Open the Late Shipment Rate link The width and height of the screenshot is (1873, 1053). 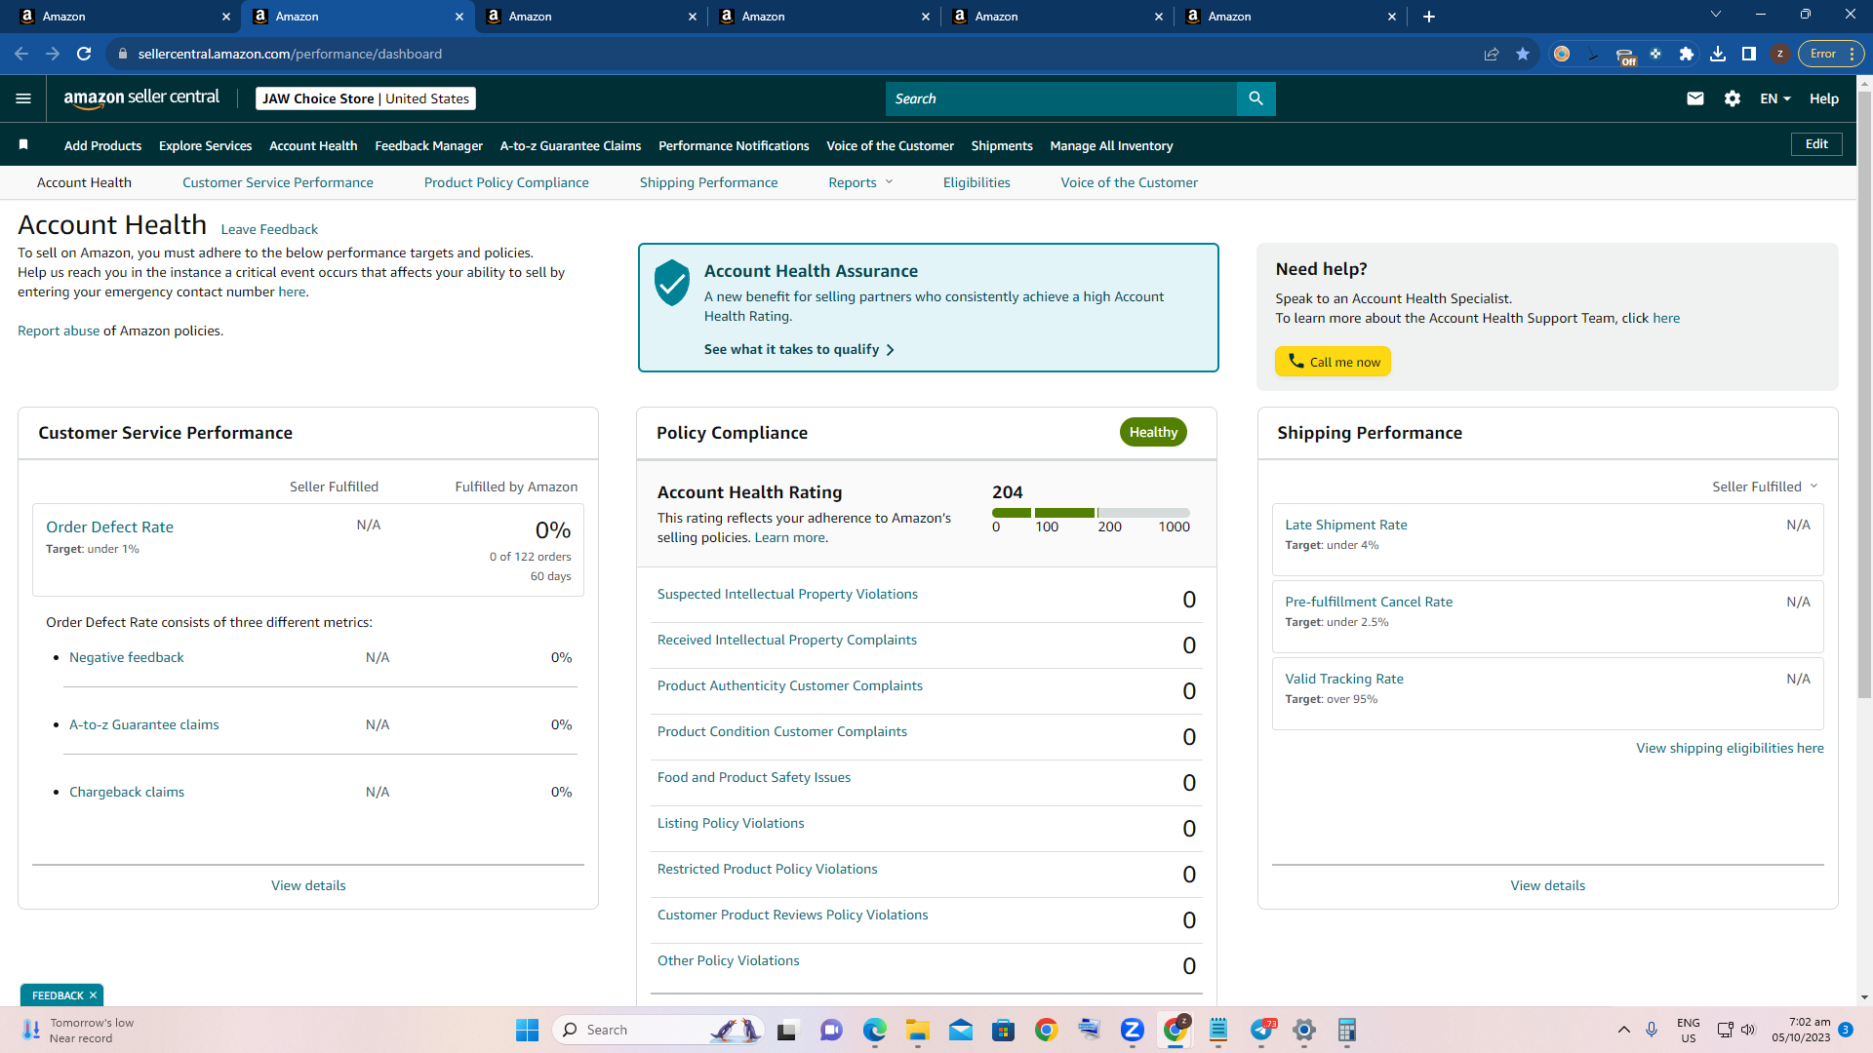point(1346,525)
